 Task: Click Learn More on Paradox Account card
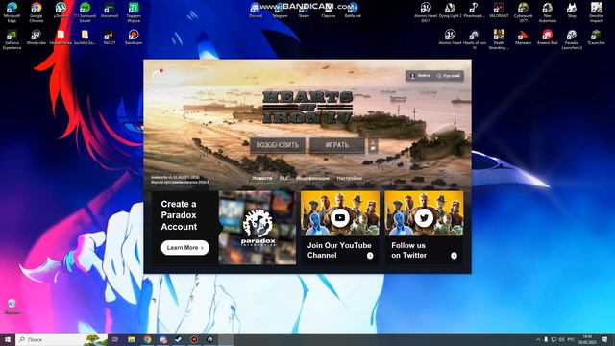[184, 248]
